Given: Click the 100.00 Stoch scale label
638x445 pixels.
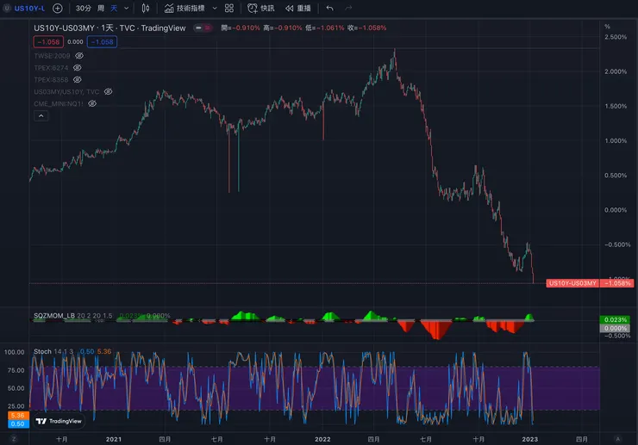Looking at the screenshot, I should point(15,352).
